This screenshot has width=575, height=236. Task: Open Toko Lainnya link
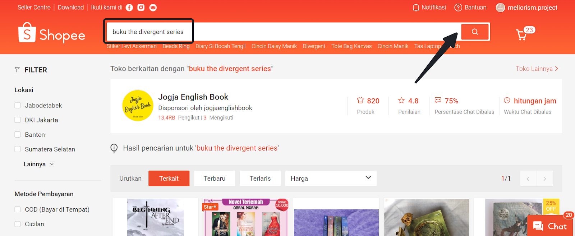pyautogui.click(x=537, y=69)
